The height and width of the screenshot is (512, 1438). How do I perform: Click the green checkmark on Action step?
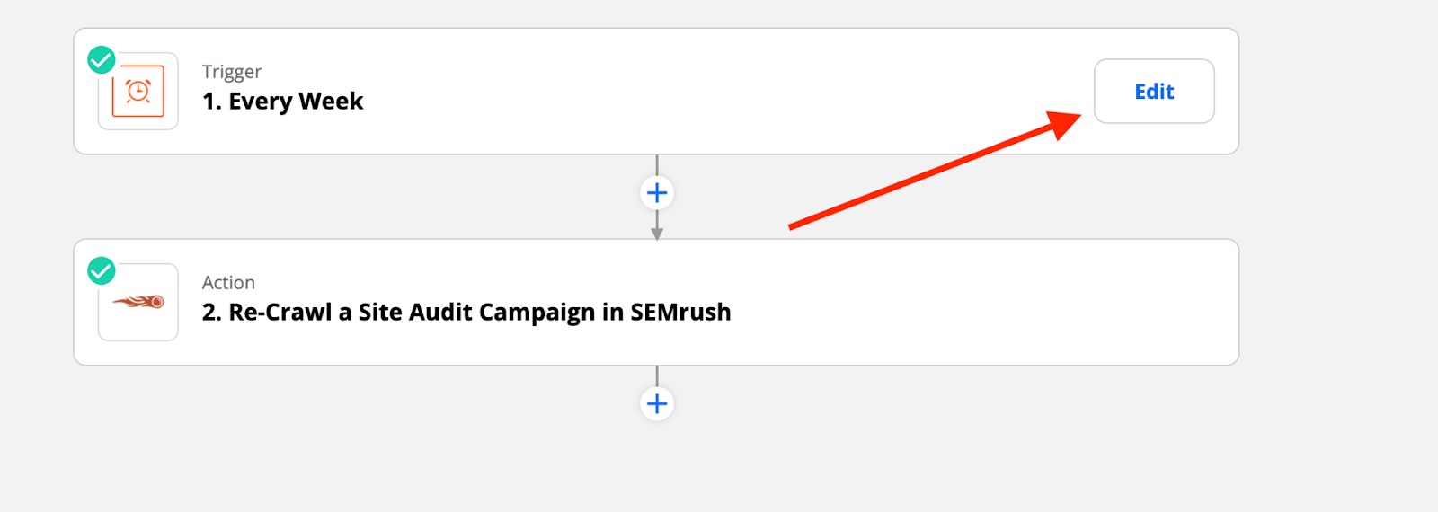pyautogui.click(x=102, y=270)
